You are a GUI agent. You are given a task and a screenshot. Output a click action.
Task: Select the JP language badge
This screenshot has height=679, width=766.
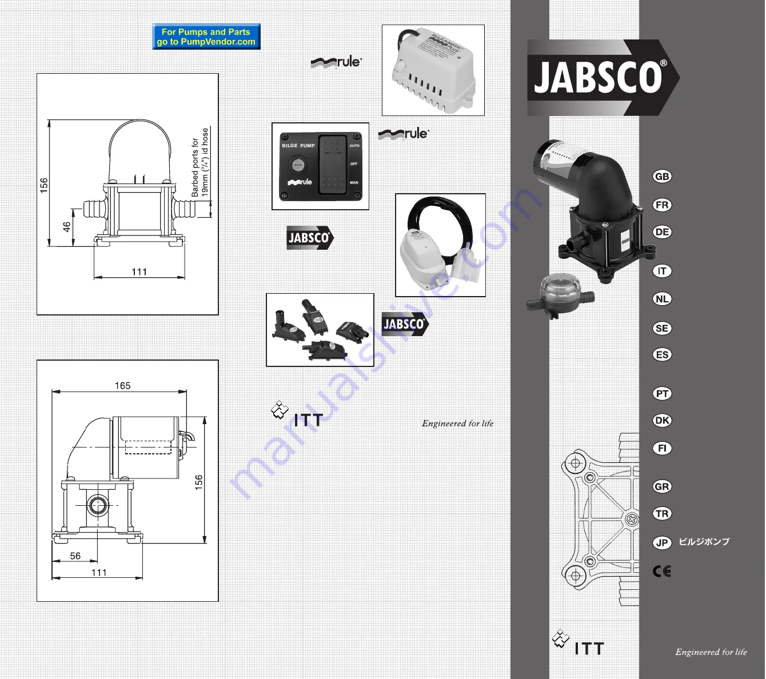662,543
